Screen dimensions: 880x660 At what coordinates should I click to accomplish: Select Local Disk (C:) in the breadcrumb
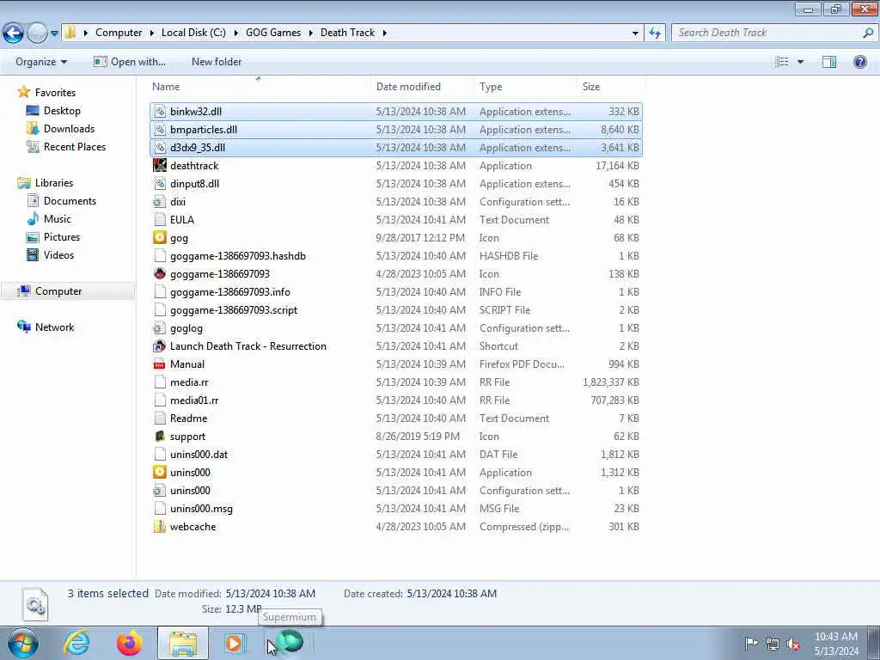tap(193, 33)
